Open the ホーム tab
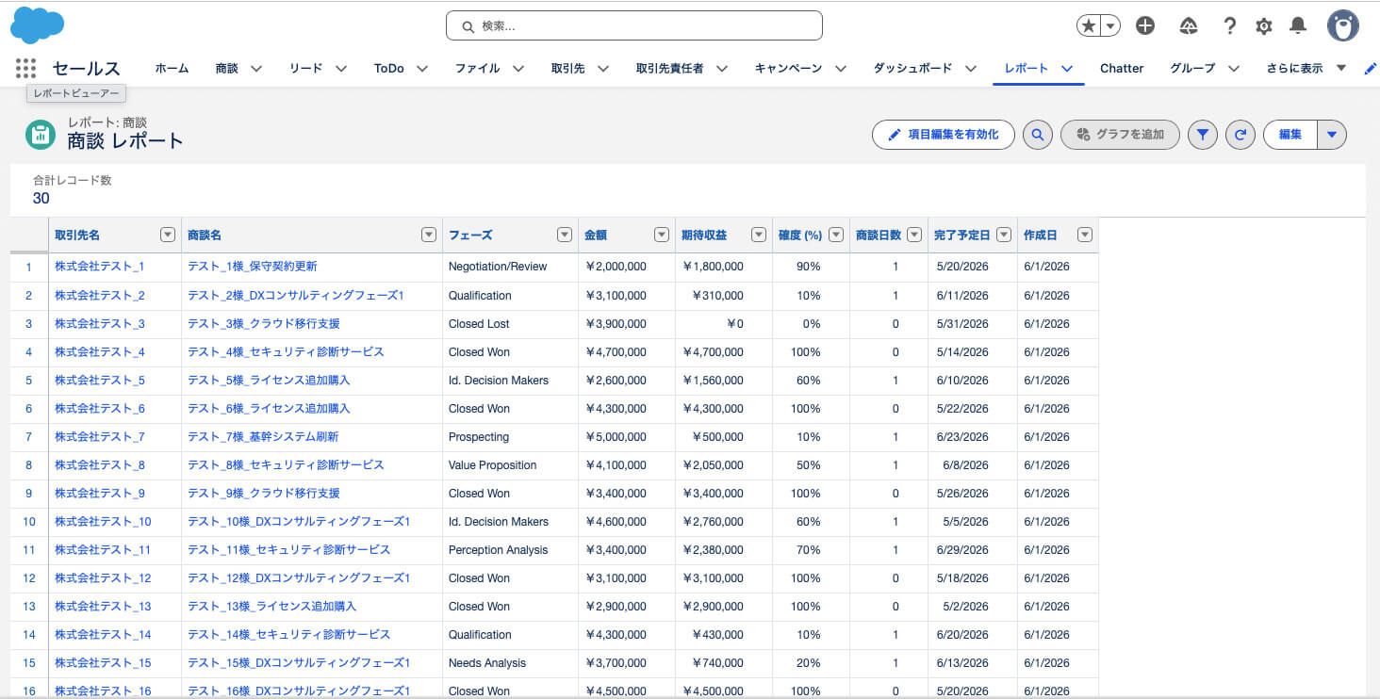The width and height of the screenshot is (1380, 699). pos(172,68)
